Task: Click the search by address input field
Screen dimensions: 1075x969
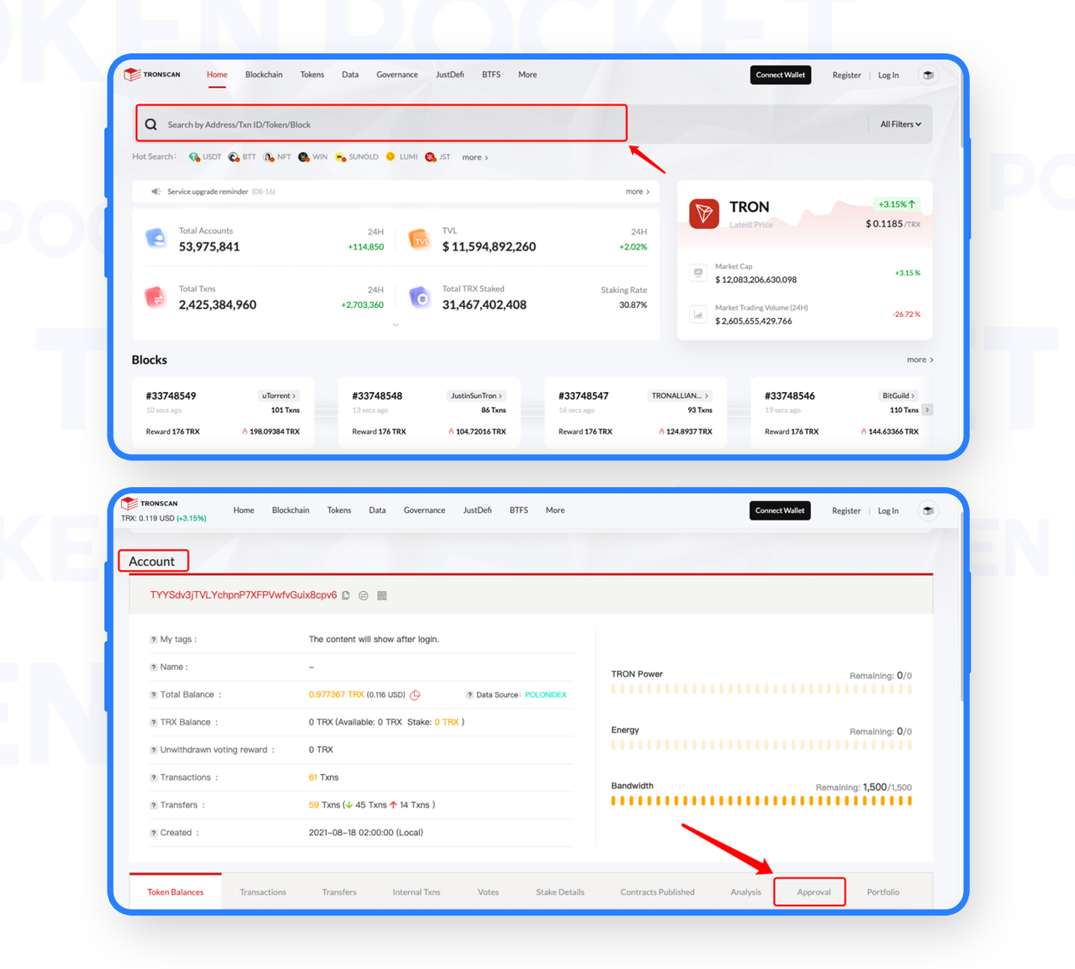Action: 386,125
